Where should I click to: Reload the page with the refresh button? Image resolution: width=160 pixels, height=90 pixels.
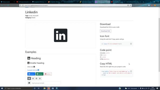(x=8, y=5)
